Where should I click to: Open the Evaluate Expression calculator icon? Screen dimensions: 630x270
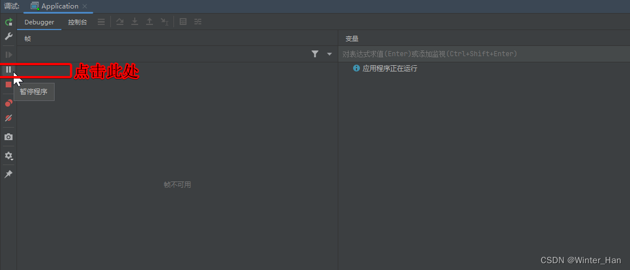click(x=183, y=22)
